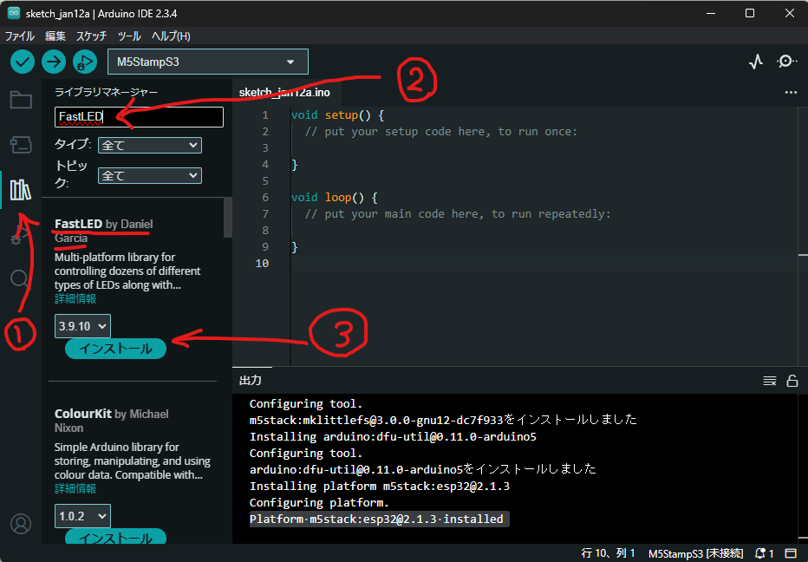Click the 'void setup() {' code line

[x=337, y=115]
